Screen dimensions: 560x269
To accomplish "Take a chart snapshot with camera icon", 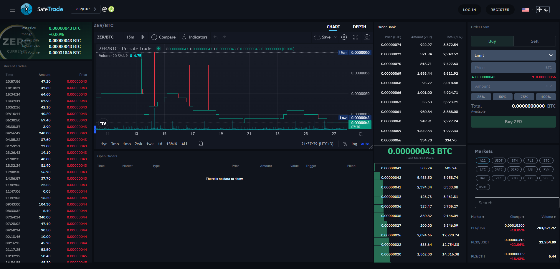I will pyautogui.click(x=367, y=37).
